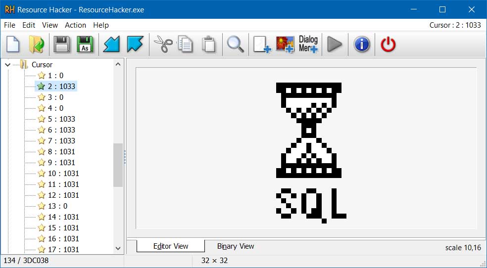Switch to the Editor View tab
The height and width of the screenshot is (268, 487).
click(x=171, y=246)
